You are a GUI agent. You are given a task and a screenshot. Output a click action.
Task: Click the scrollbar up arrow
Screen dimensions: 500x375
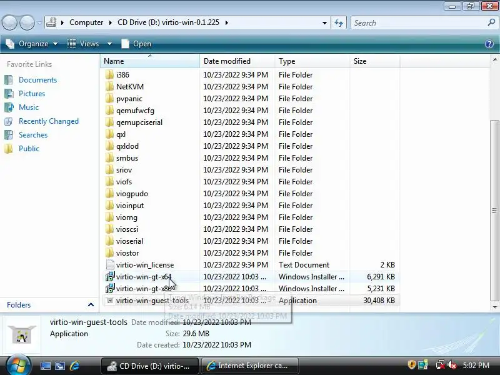point(494,59)
